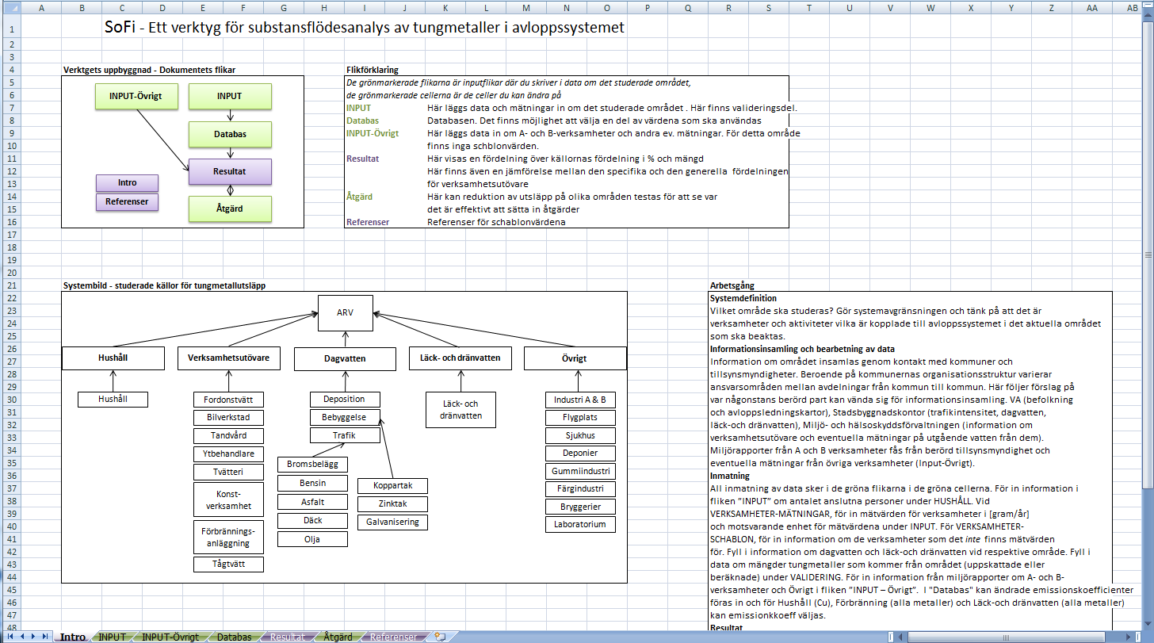The image size is (1154, 643).
Task: Select the Laboratorium box
Action: [x=580, y=525]
